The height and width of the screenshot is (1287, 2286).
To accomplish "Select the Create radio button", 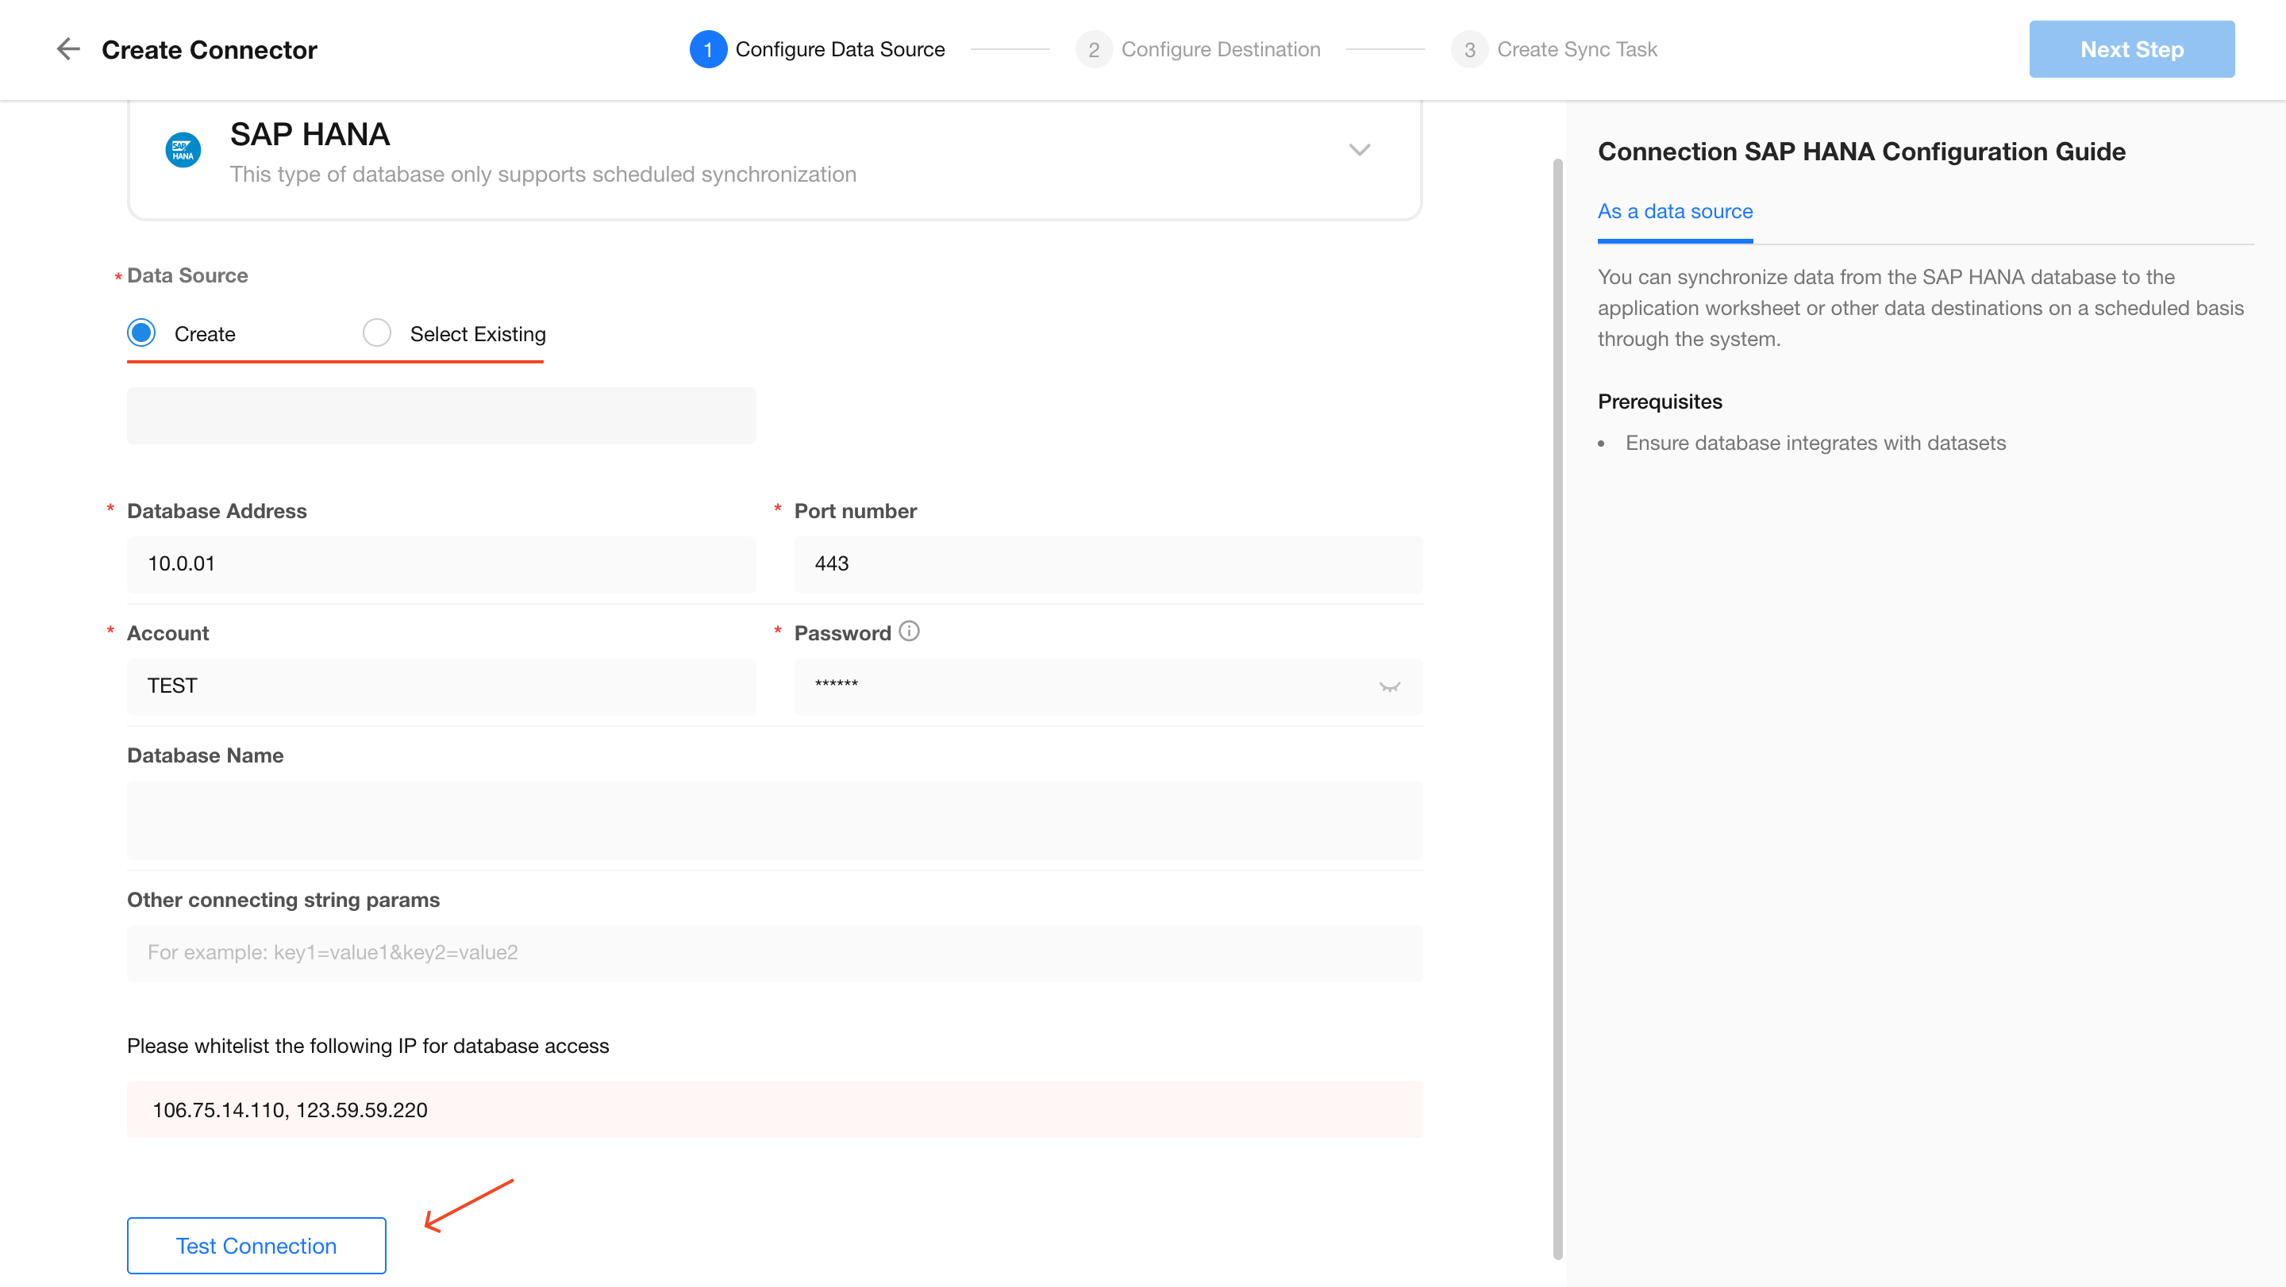I will click(141, 333).
